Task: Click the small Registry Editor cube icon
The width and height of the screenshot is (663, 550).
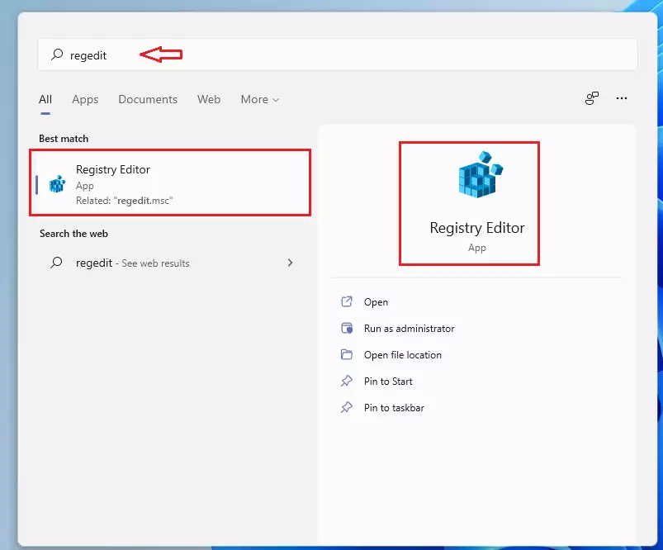Action: pyautogui.click(x=57, y=184)
